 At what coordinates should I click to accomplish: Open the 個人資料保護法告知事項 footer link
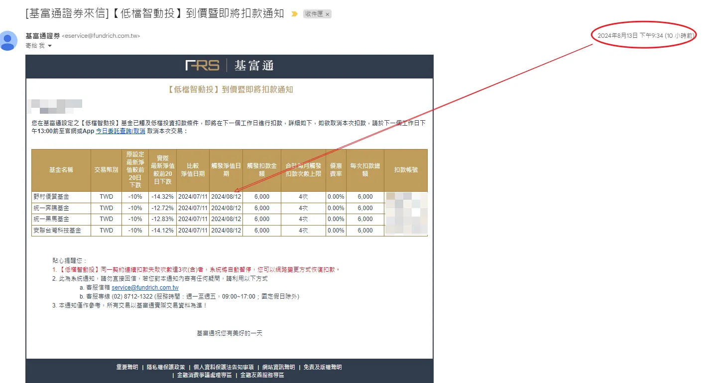point(224,367)
